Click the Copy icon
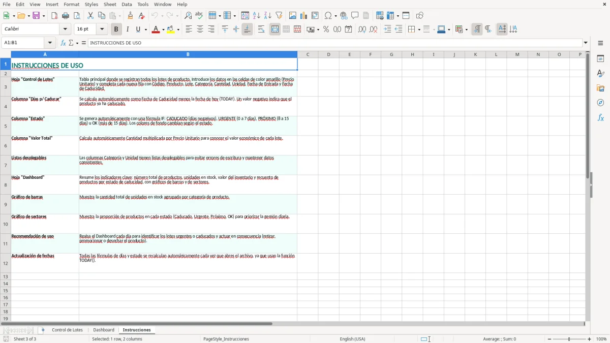610x343 pixels. tap(102, 16)
